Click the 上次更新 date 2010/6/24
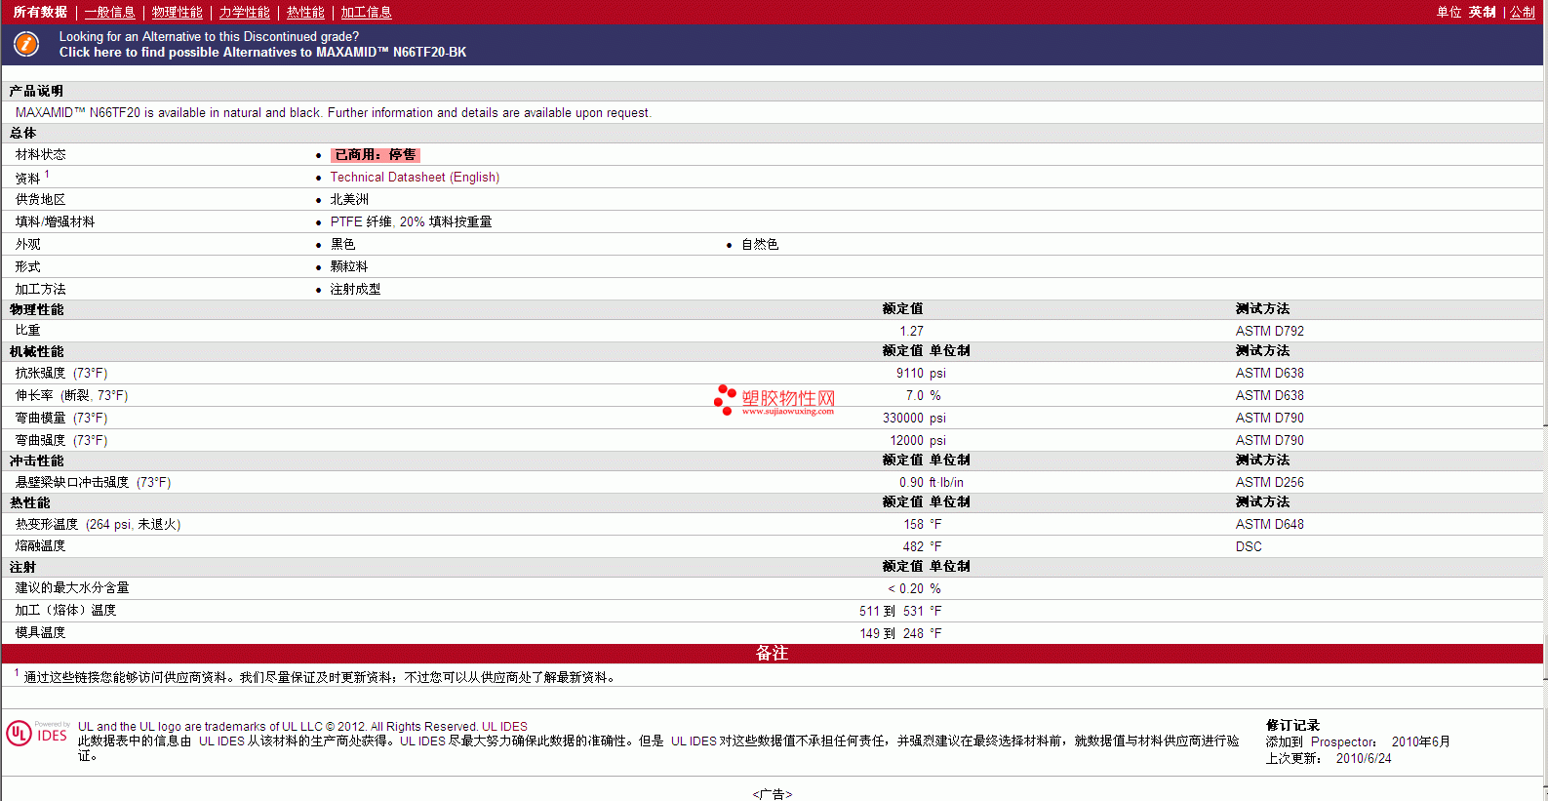Image resolution: width=1548 pixels, height=801 pixels. click(x=1364, y=759)
